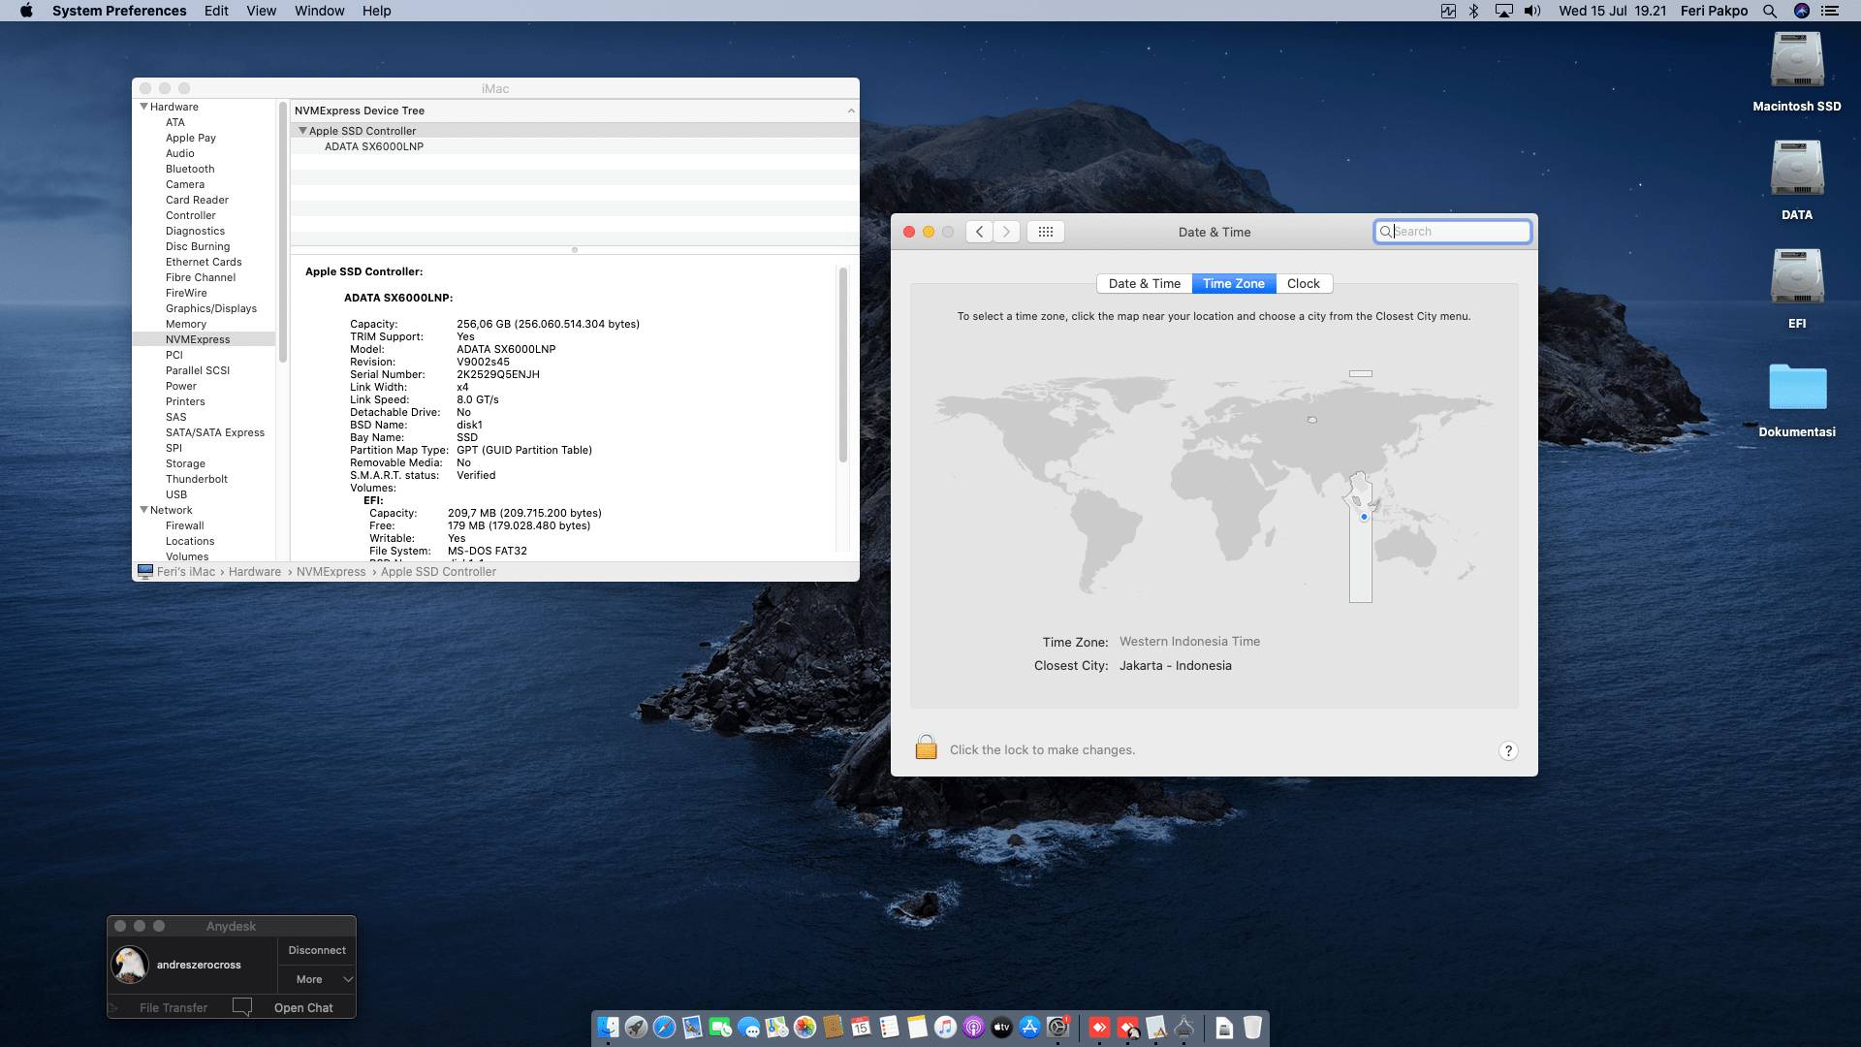Click Hardware in the bottom path bar
Image resolution: width=1861 pixels, height=1047 pixels.
[254, 572]
